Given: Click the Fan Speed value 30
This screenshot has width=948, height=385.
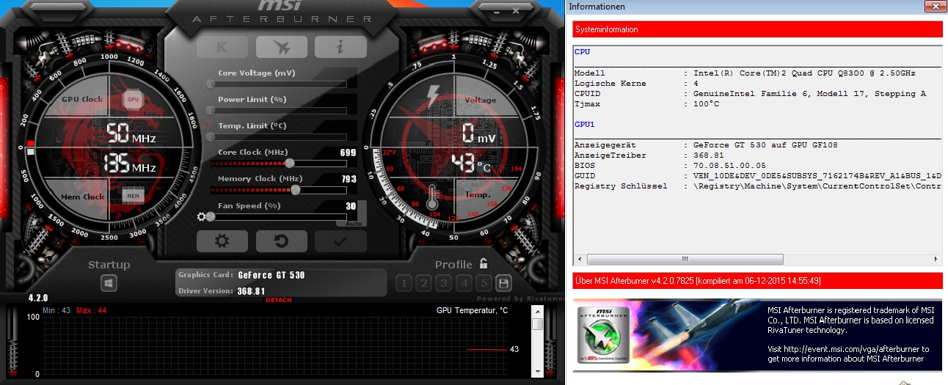Looking at the screenshot, I should pos(351,206).
